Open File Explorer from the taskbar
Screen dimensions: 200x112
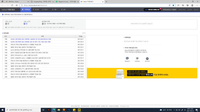point(59,110)
